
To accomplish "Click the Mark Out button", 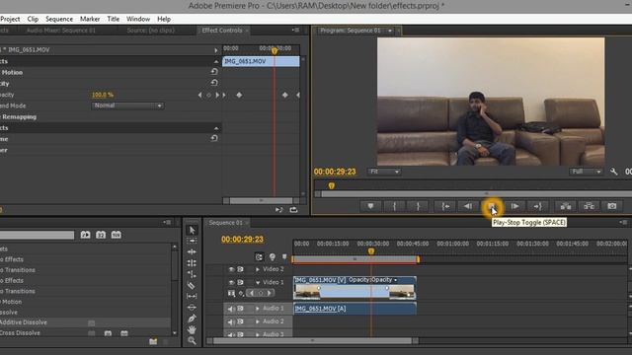I will click(418, 206).
